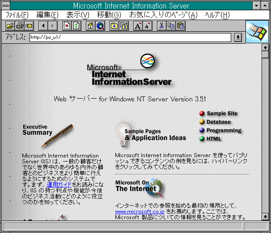Go forward with the right arrow button

[53, 26]
